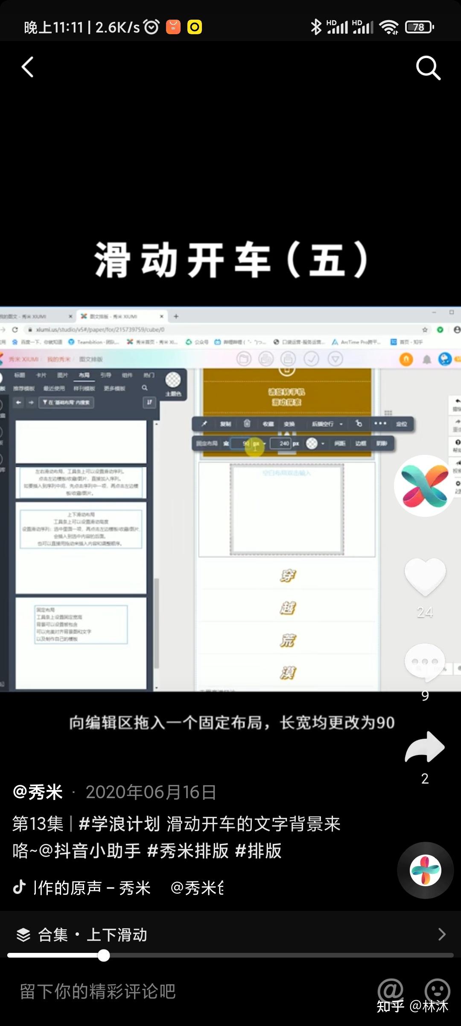In the video, open the 后插空行 dropdown
This screenshot has height=1026, width=461.
pyautogui.click(x=327, y=424)
